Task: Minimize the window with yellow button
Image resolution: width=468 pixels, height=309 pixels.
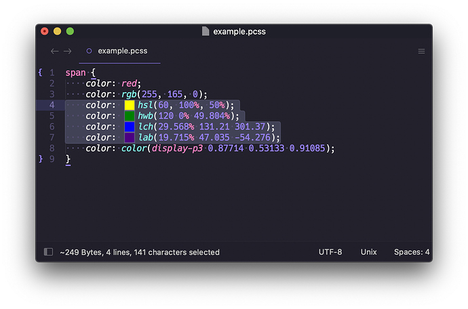Action: tap(57, 31)
